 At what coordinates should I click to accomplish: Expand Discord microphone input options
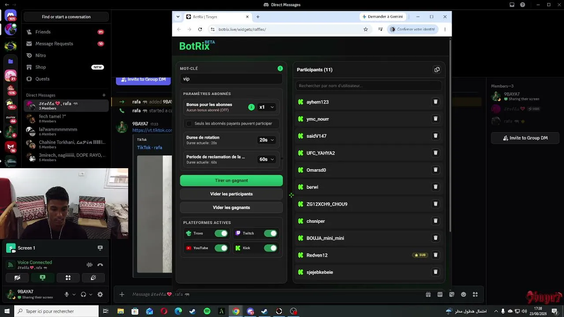pos(74,295)
